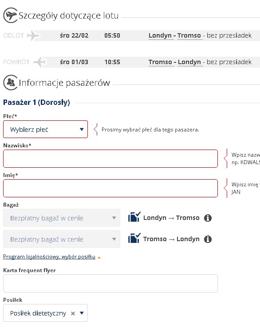Click the return date śro 01/03

pyautogui.click(x=74, y=62)
